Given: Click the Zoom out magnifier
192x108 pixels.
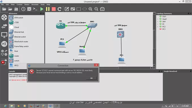Looking at the screenshot, I should (x=96, y=9).
